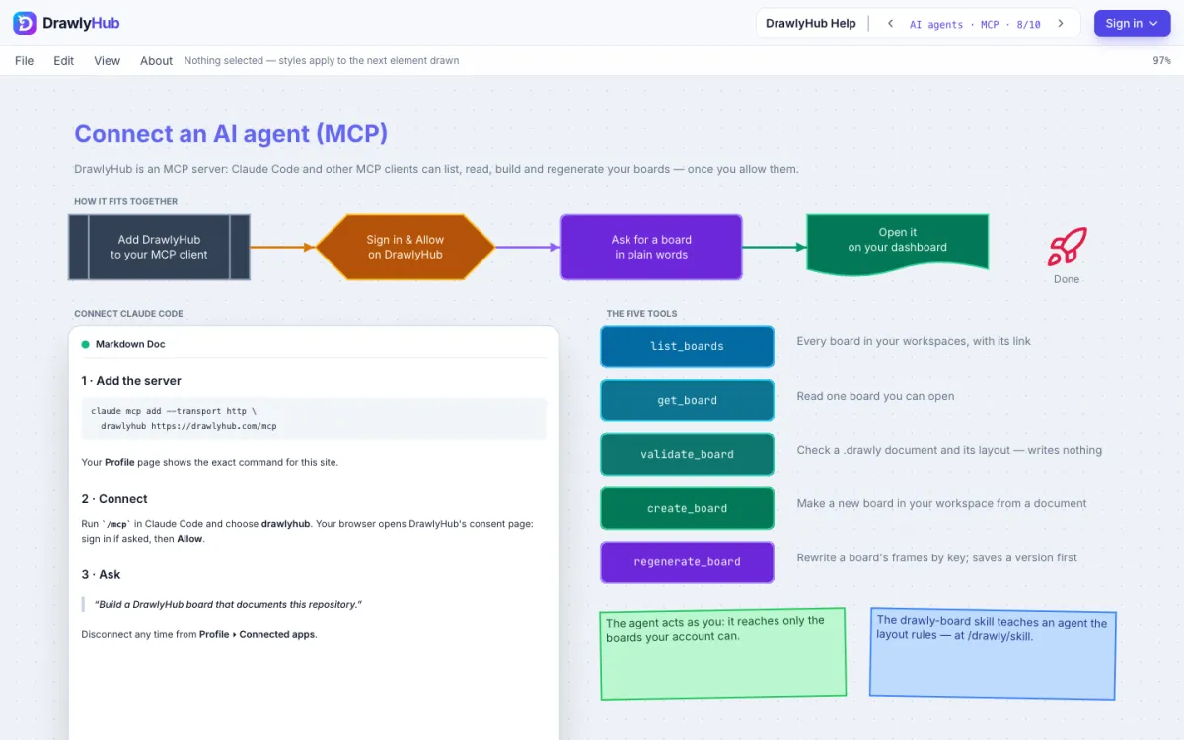Select the Add DrawlyHub to your MCP client box
The height and width of the screenshot is (740, 1184).
point(159,247)
